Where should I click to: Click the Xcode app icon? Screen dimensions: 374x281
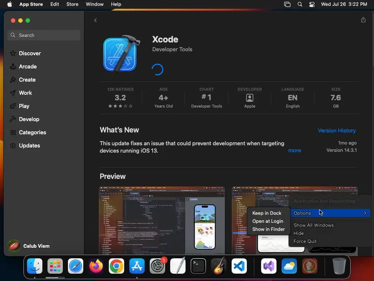(x=121, y=54)
